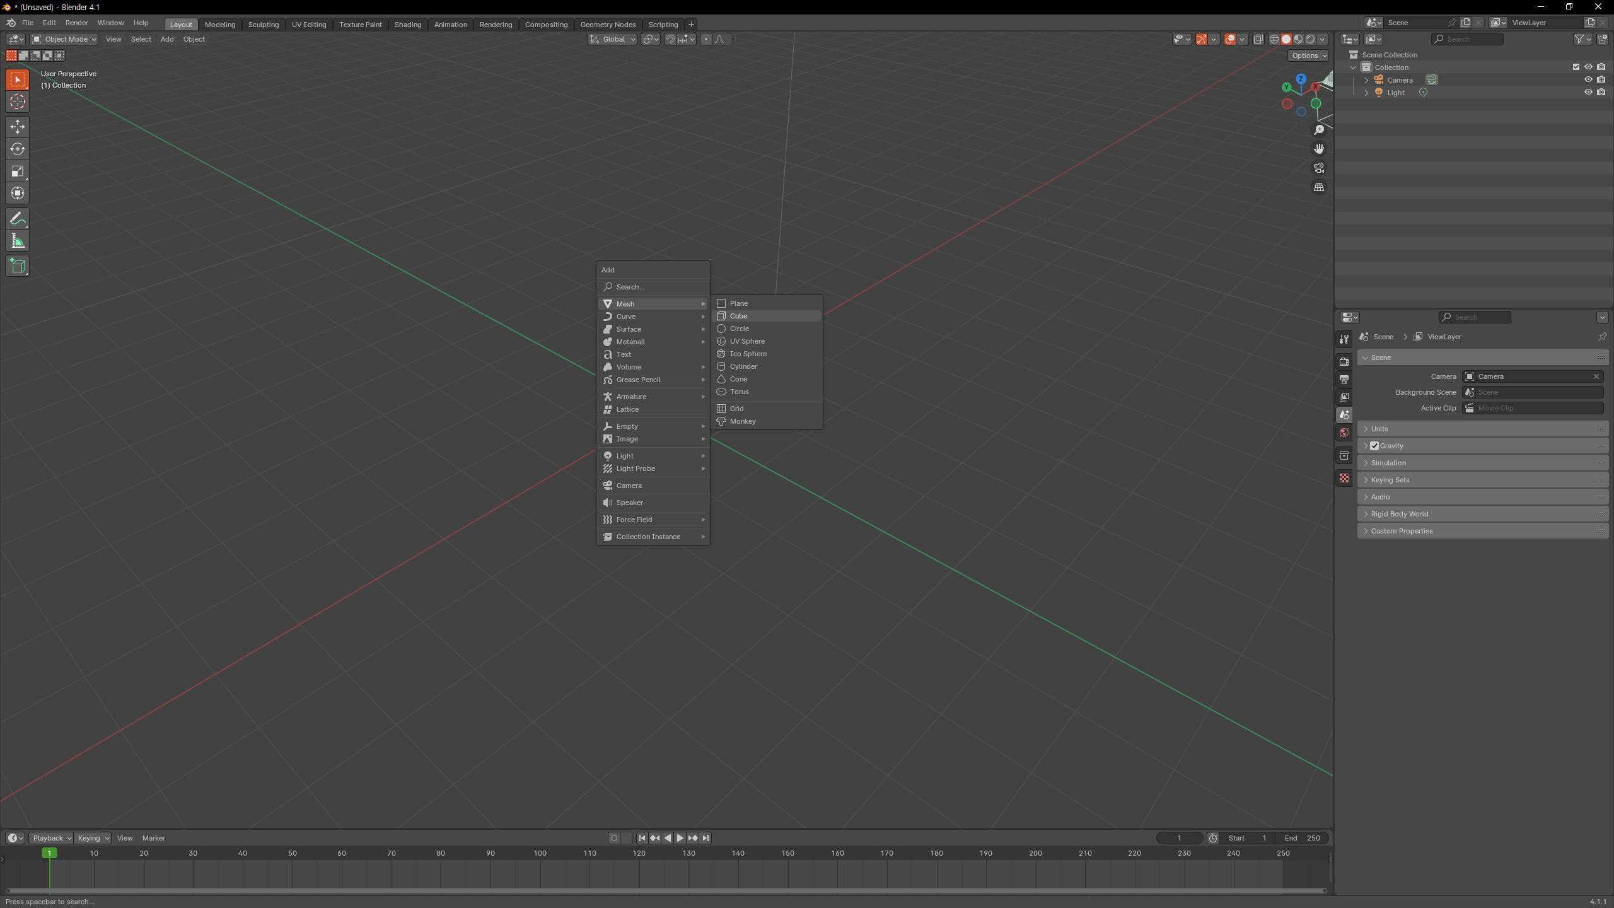
Task: Open the Texture properties tab
Action: [x=1344, y=478]
